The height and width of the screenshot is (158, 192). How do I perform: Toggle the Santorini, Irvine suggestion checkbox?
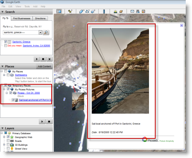tap(5, 45)
